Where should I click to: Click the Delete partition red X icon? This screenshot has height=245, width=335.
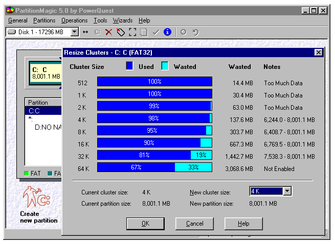point(108,32)
